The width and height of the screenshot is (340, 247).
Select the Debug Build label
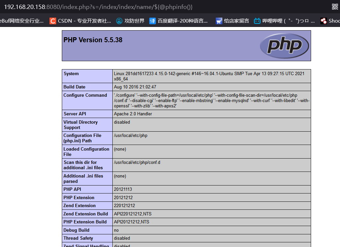click(76, 230)
